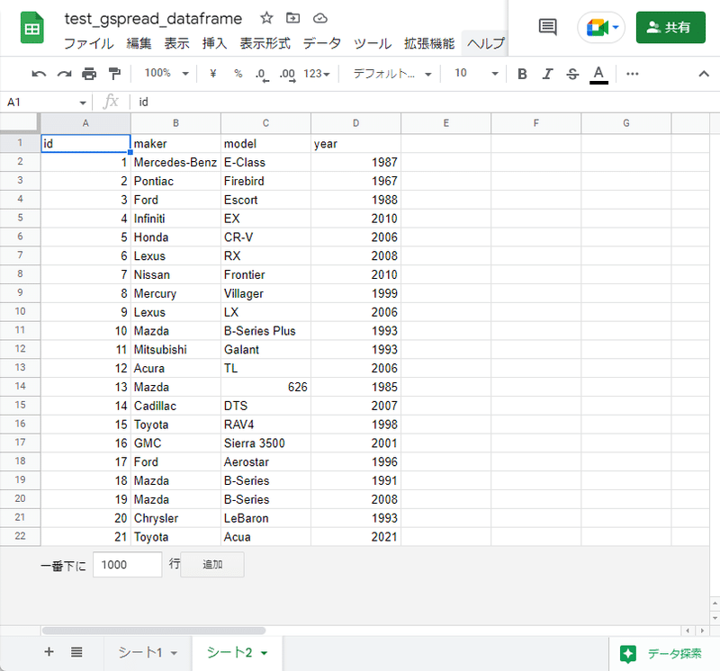Show more toolbar options
This screenshot has width=720, height=671.
point(633,74)
